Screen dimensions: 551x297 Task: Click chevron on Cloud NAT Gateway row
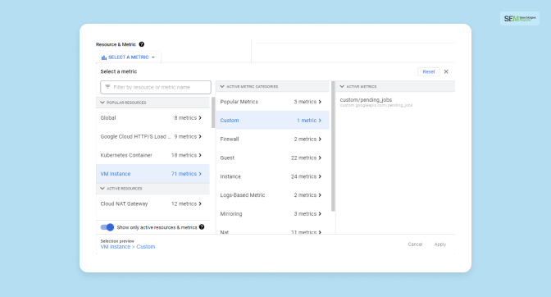pos(200,203)
